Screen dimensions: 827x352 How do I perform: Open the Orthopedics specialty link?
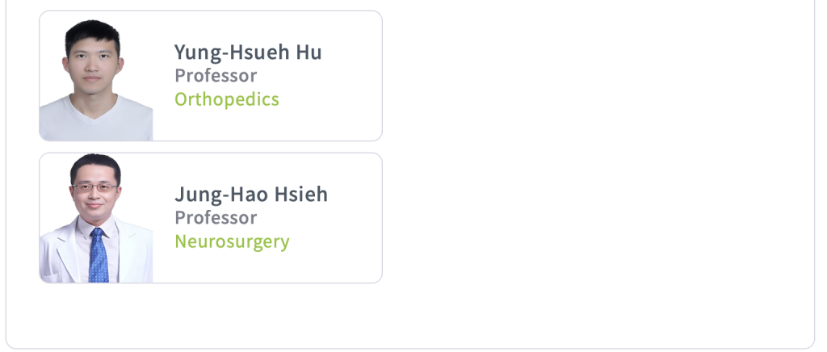pos(227,99)
